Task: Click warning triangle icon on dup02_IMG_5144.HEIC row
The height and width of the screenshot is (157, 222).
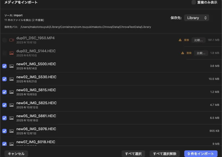Action: coord(183,53)
